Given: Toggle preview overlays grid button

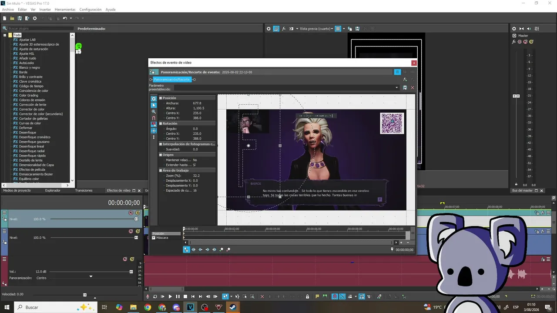Looking at the screenshot, I should tap(338, 29).
